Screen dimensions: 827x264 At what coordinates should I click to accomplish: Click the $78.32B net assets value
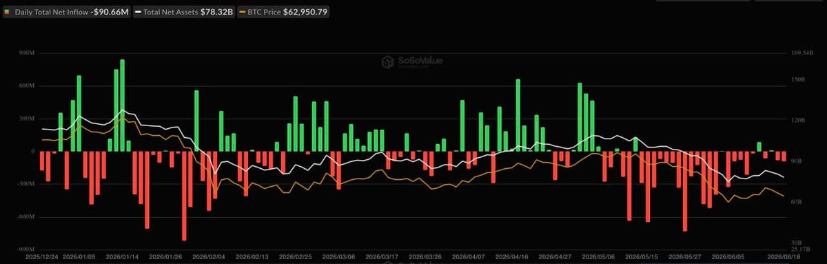click(x=217, y=12)
